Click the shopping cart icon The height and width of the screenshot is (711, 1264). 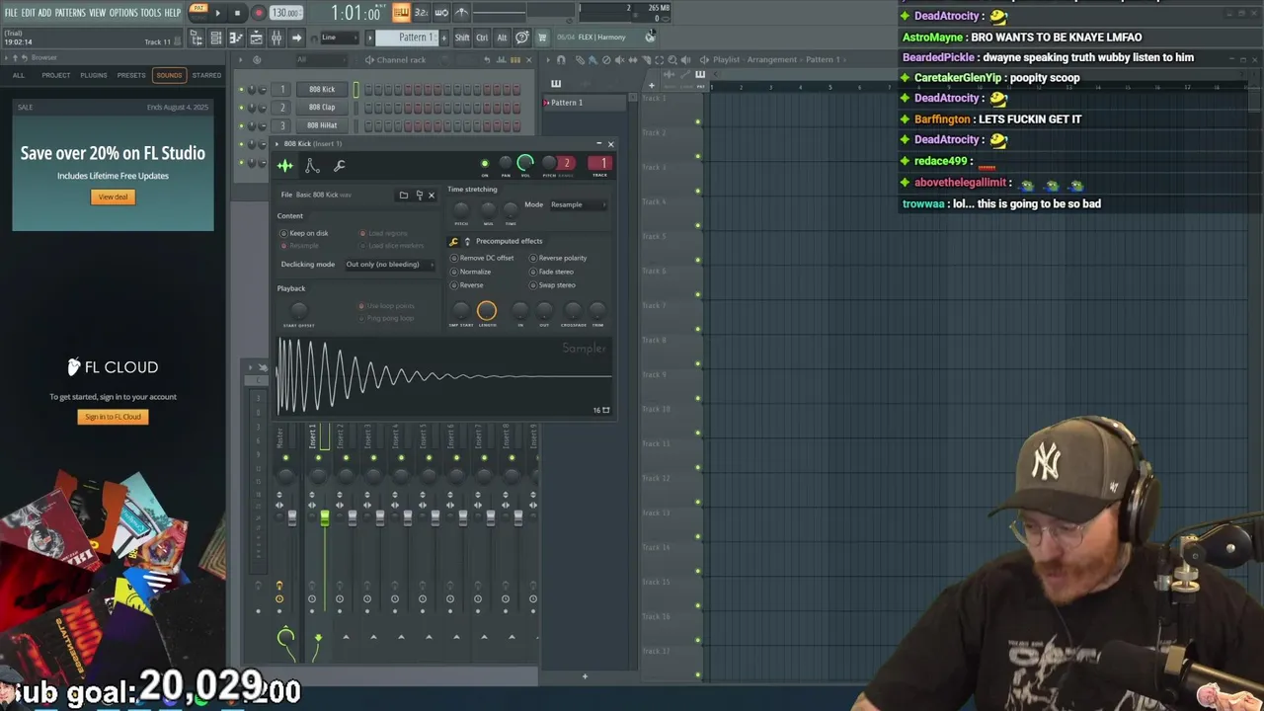[x=542, y=38]
